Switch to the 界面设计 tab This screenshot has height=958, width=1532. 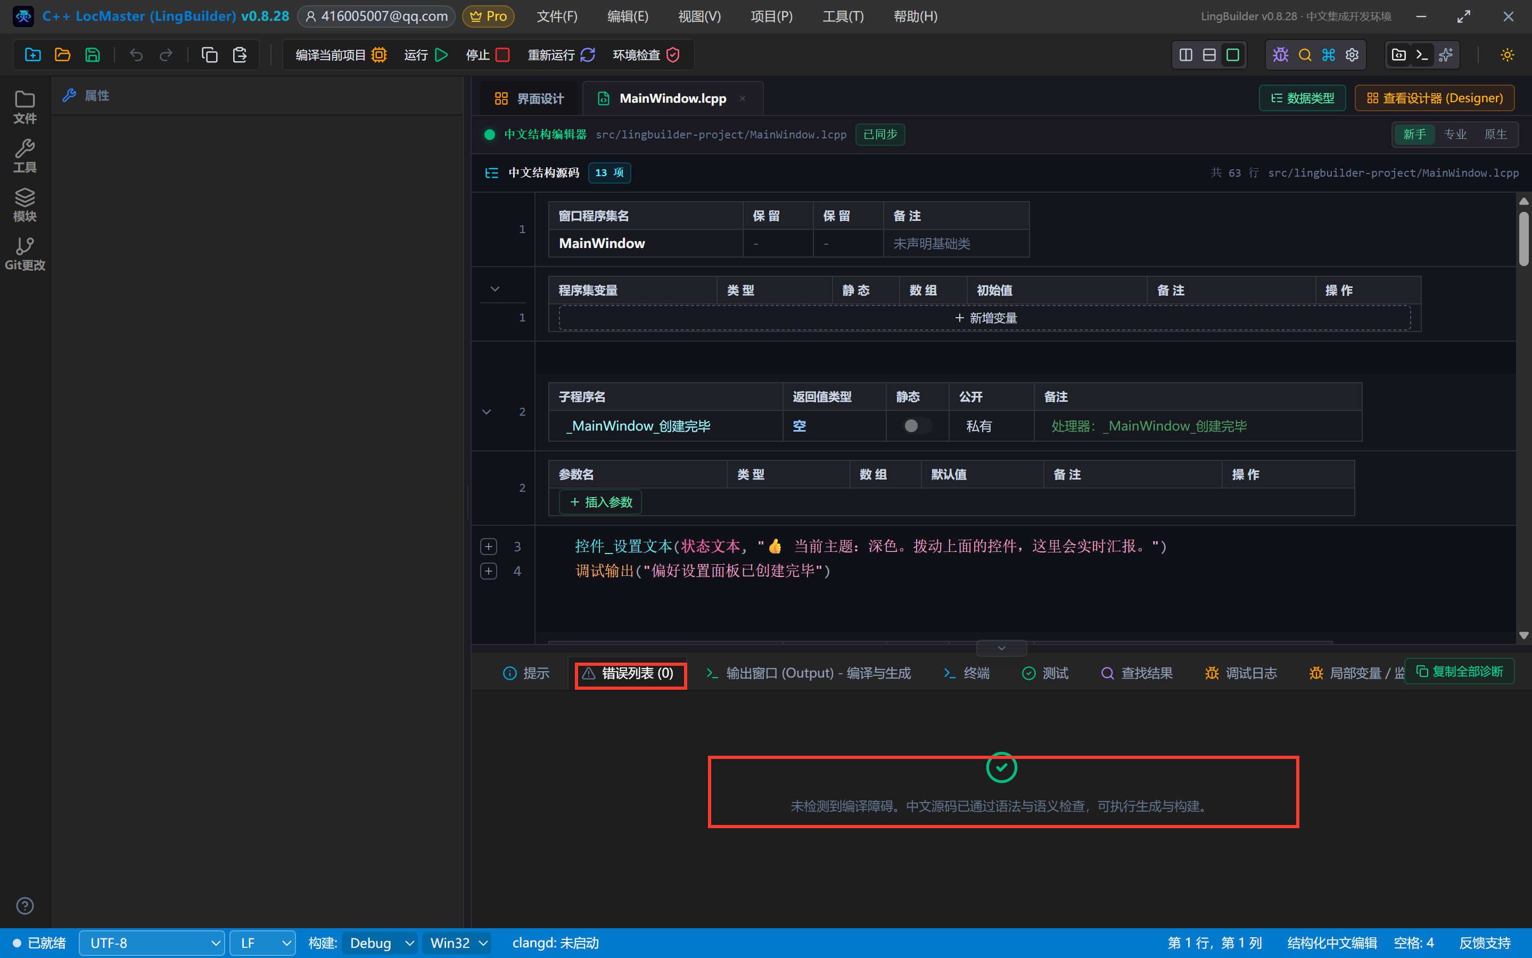[529, 98]
